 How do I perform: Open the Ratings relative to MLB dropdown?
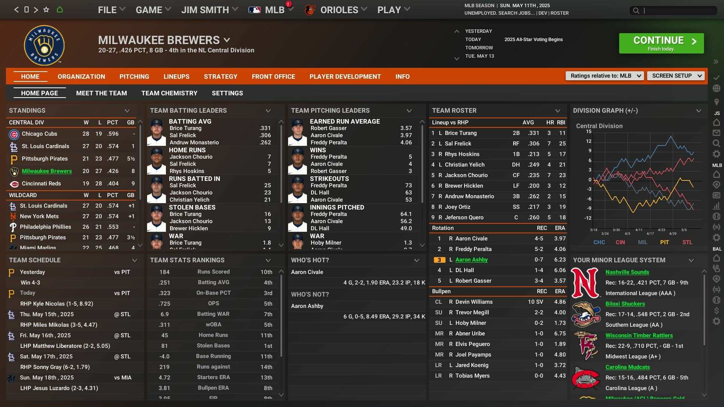coord(603,76)
